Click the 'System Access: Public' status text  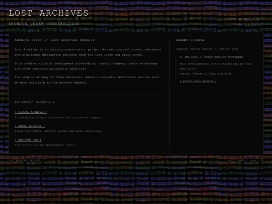(x=245, y=19)
